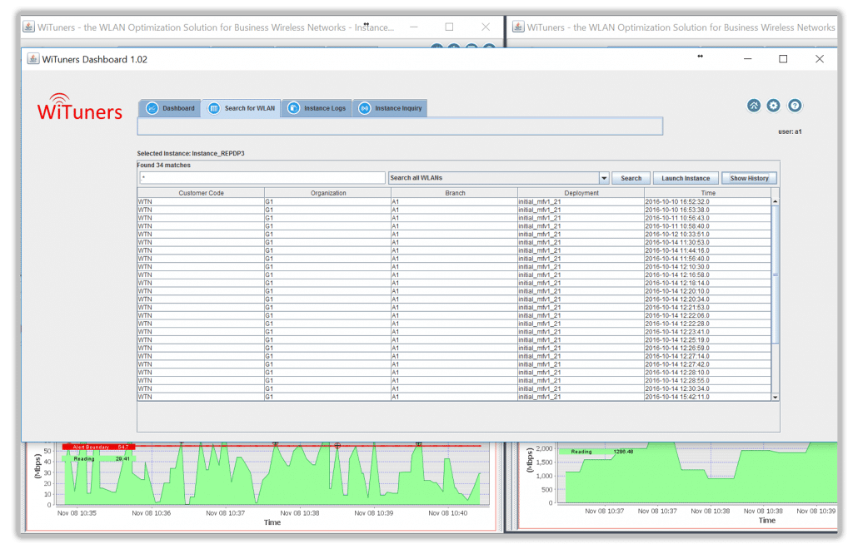Open the help question mark icon
Image resolution: width=858 pixels, height=549 pixels.
coord(795,106)
